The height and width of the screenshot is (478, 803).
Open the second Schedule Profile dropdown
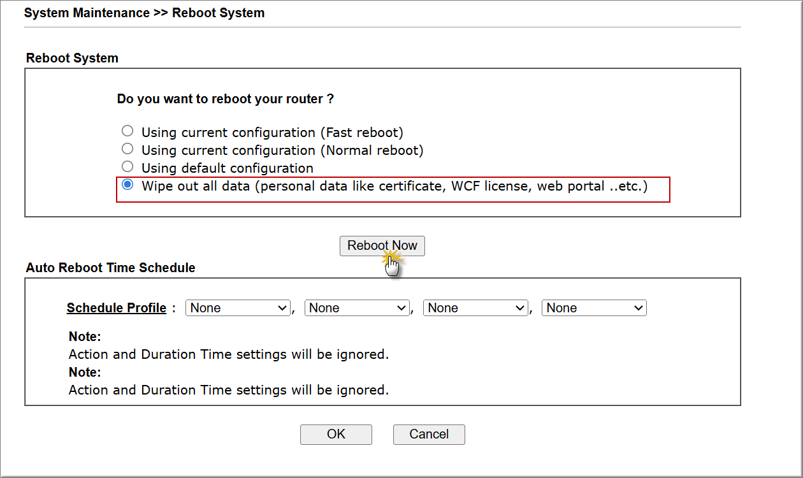[356, 308]
